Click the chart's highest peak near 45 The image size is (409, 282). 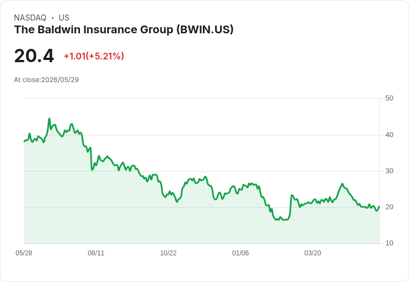[x=49, y=119]
